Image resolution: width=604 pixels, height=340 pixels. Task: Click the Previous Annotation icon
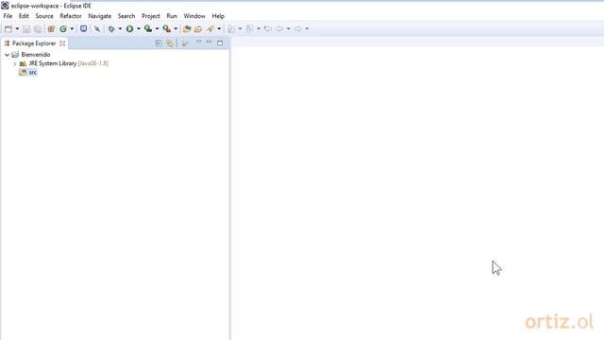pos(249,29)
